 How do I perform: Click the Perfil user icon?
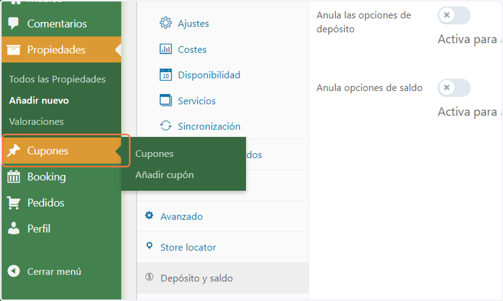(x=14, y=229)
